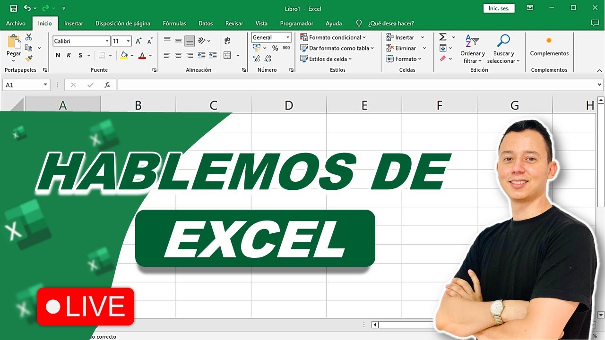The image size is (605, 340).
Task: Click the text orientation icon
Action: [202, 41]
